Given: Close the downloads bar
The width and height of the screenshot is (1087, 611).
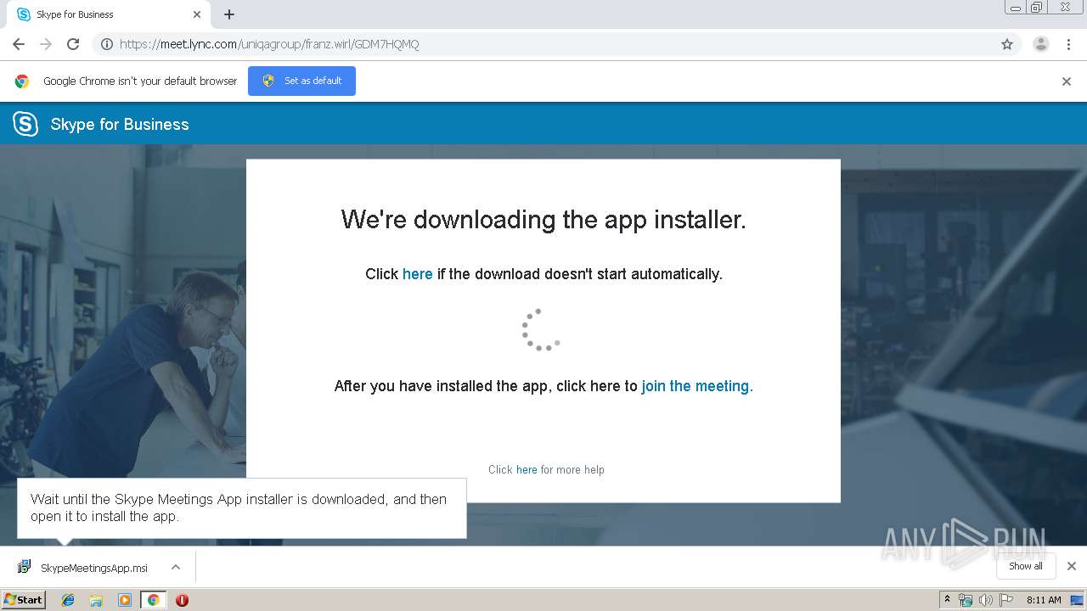Looking at the screenshot, I should (x=1072, y=566).
